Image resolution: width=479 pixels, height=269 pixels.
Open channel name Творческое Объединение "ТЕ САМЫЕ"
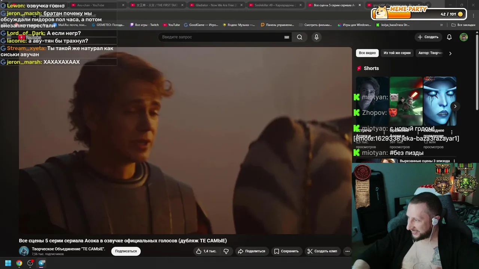point(68,249)
